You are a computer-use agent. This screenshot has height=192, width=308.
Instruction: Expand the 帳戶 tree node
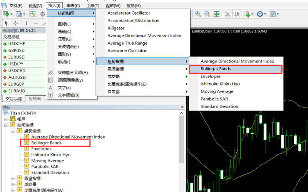tap(6, 119)
